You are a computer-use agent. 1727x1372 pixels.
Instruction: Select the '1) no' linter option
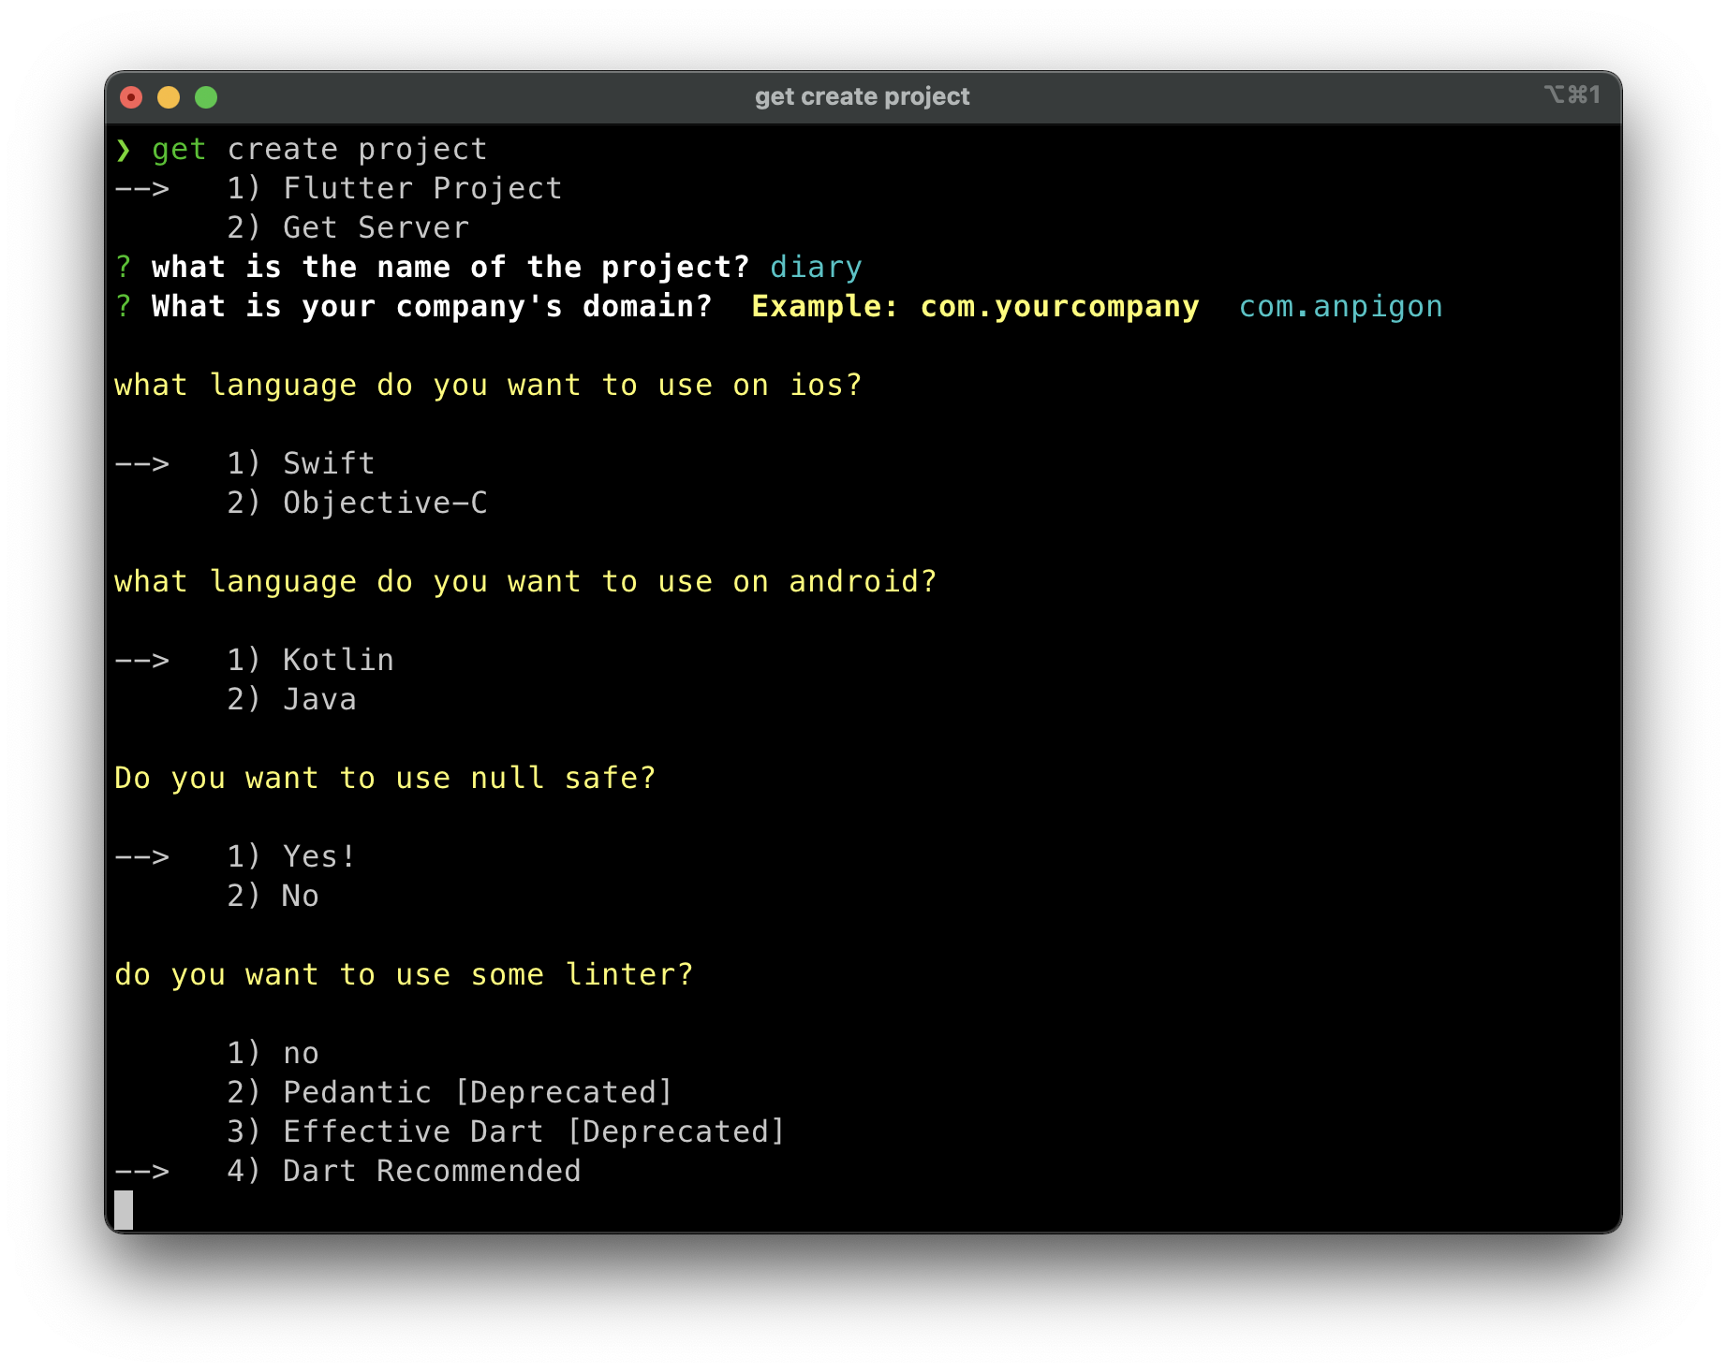point(273,1053)
